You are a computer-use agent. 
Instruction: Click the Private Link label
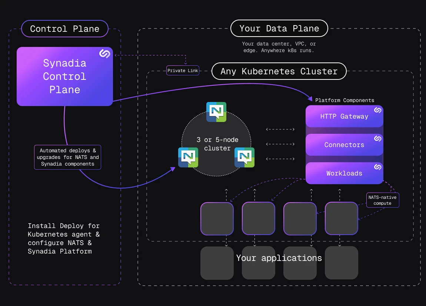183,71
